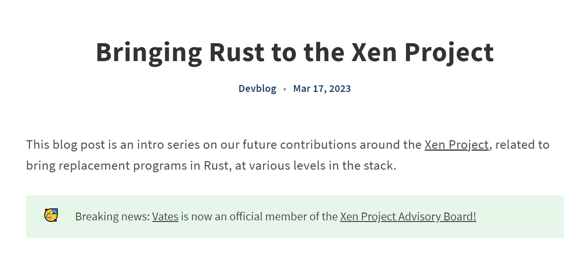The height and width of the screenshot is (255, 588).
Task: Click the "Breaking news:" label text
Action: (112, 216)
